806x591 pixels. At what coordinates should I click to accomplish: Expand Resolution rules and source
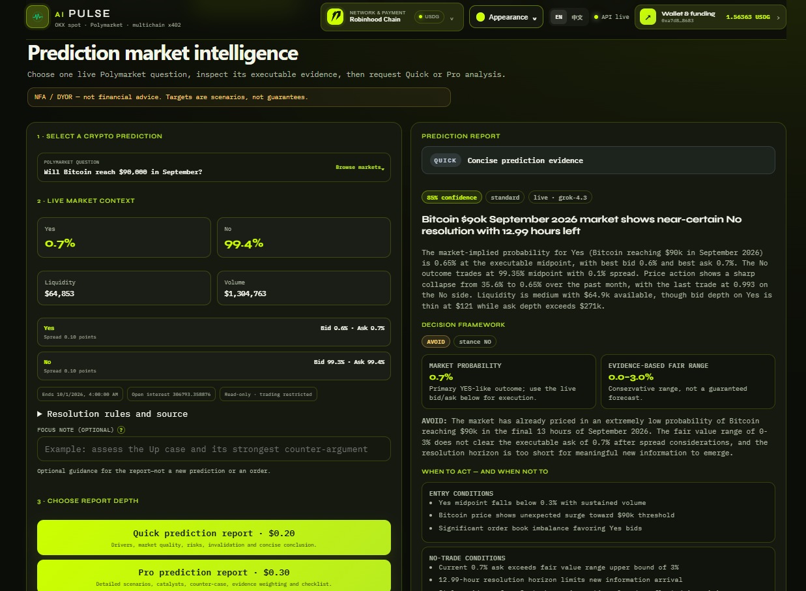tap(113, 414)
